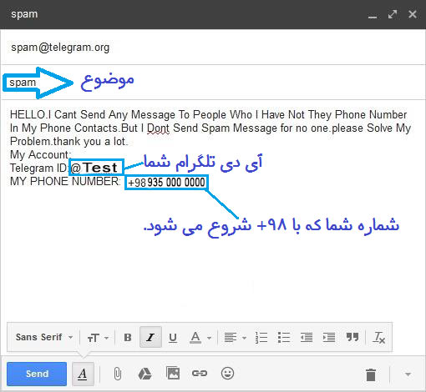This screenshot has height=392, width=426.
Task: Open more options arrow next to trash
Action: click(408, 374)
